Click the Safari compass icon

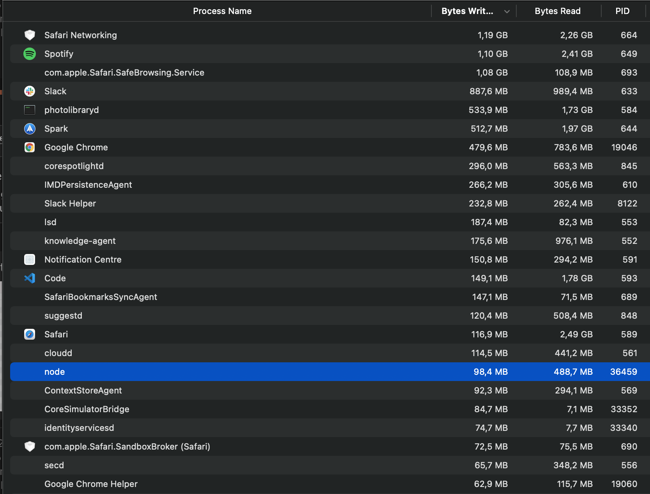[30, 334]
